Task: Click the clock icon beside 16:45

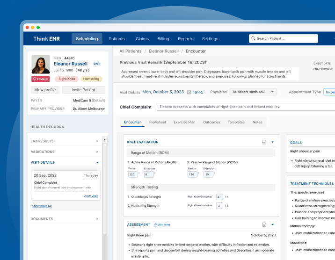Action: click(189, 92)
